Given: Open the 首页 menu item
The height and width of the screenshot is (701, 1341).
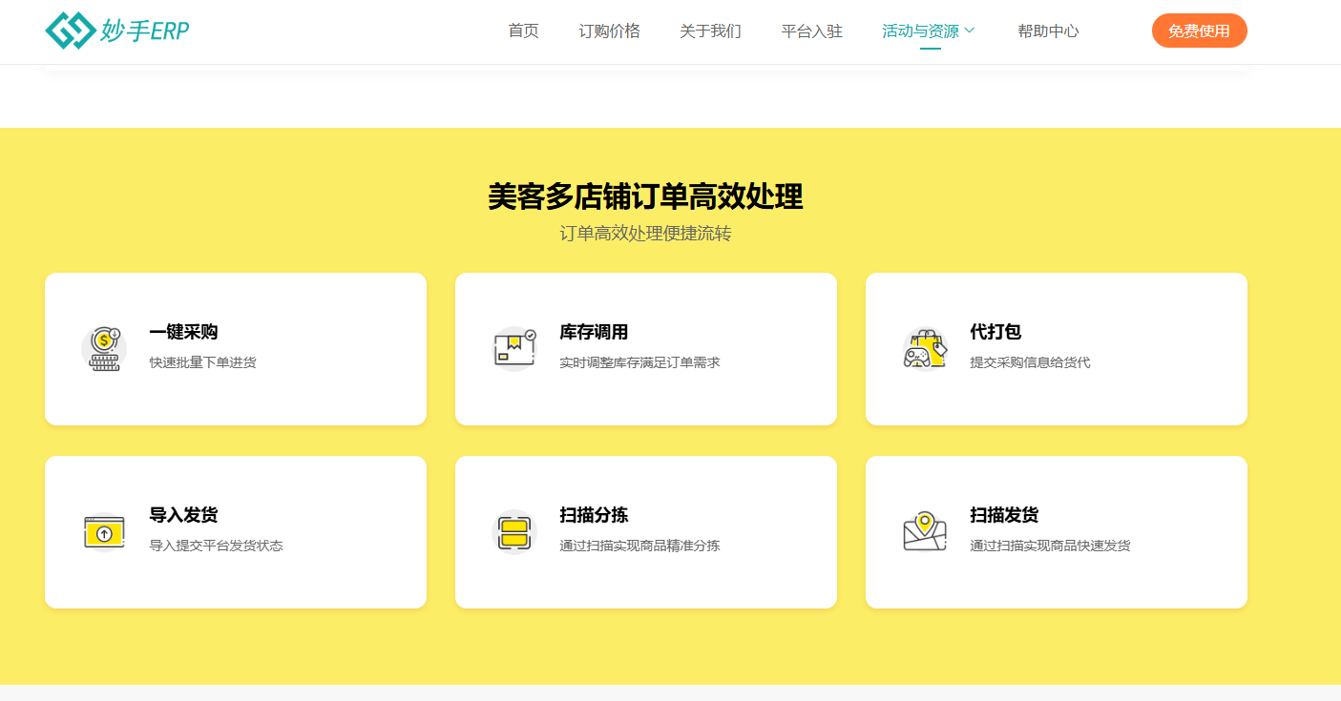Looking at the screenshot, I should click(x=522, y=30).
